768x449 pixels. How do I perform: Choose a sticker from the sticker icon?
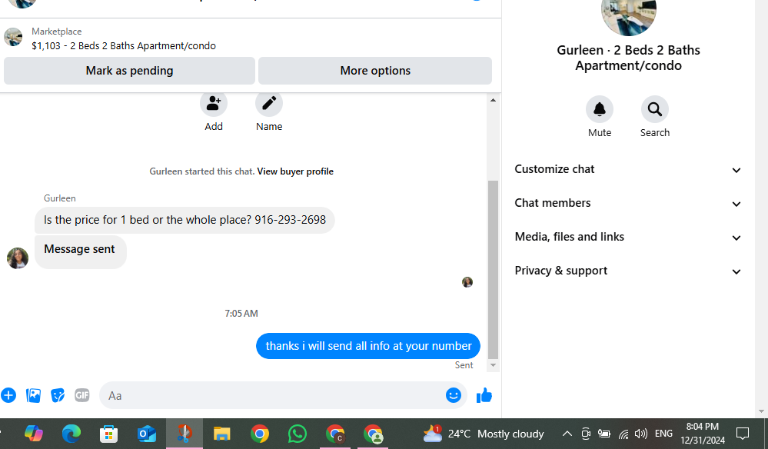pyautogui.click(x=58, y=395)
